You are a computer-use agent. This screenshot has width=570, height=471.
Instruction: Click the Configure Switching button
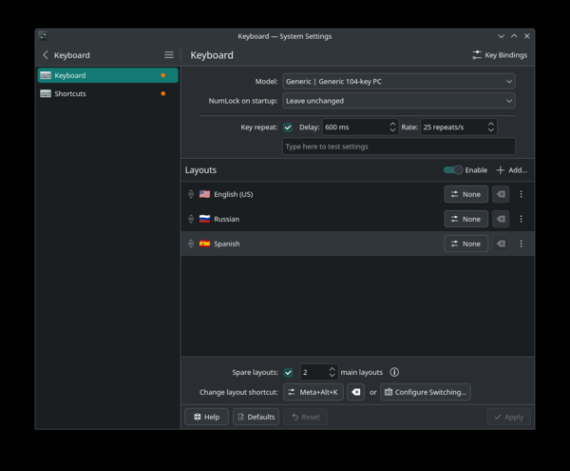(x=425, y=392)
